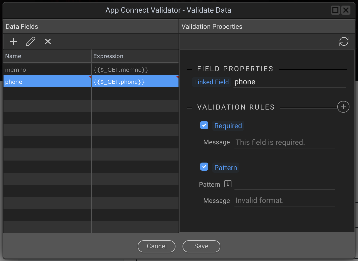Add a validation rule with circled plus
This screenshot has width=358, height=261.
tap(343, 107)
